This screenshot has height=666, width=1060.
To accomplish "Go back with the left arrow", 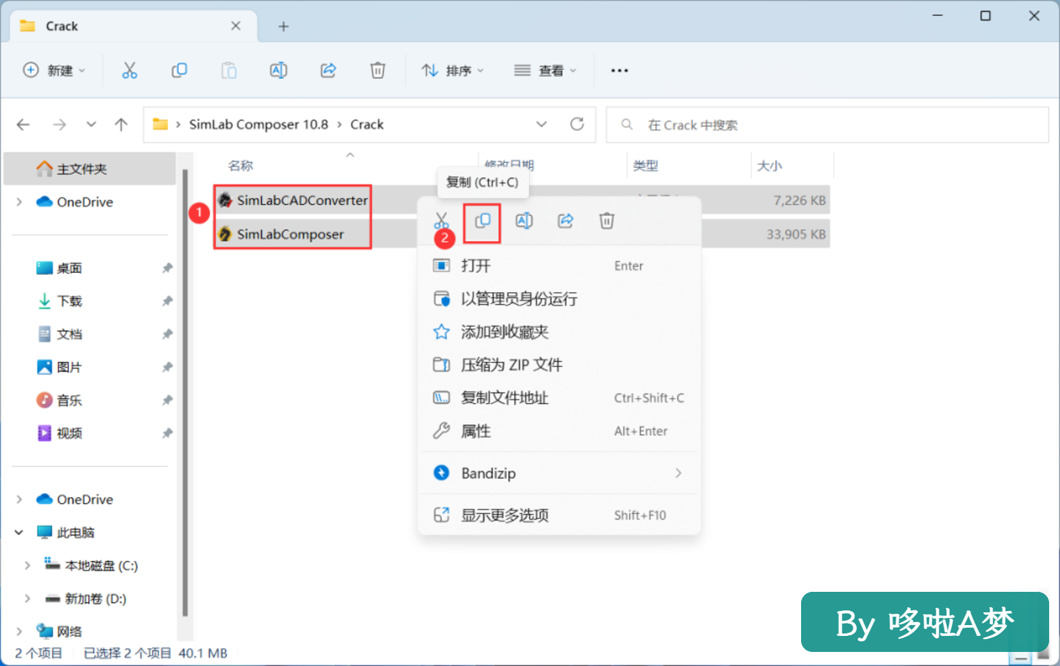I will click(24, 125).
